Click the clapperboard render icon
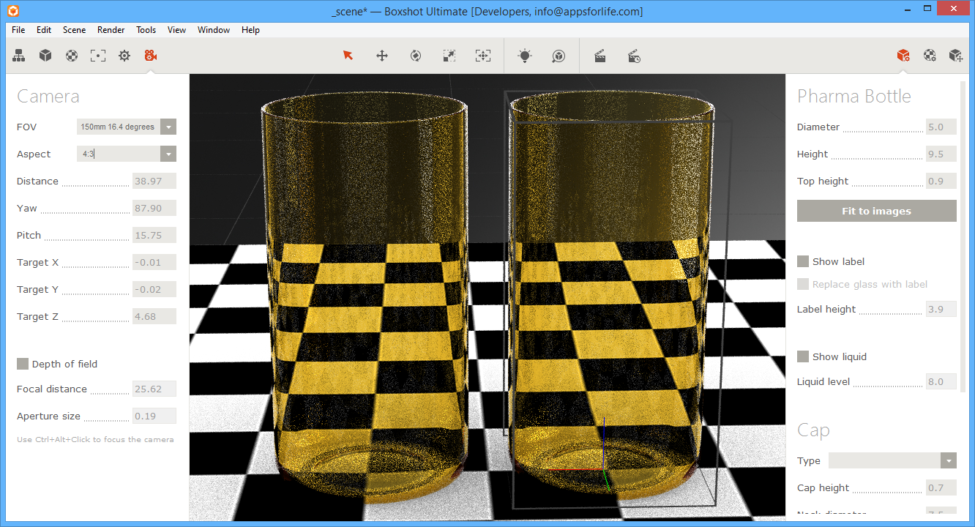975x527 pixels. coord(600,56)
